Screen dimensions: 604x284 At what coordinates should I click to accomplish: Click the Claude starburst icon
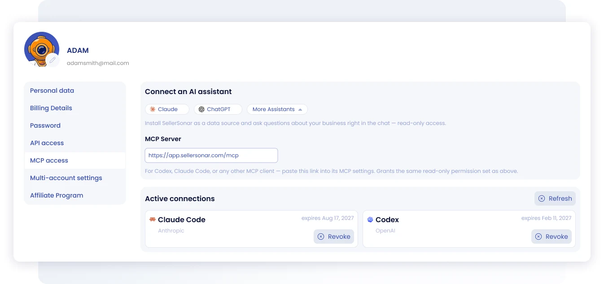click(153, 109)
